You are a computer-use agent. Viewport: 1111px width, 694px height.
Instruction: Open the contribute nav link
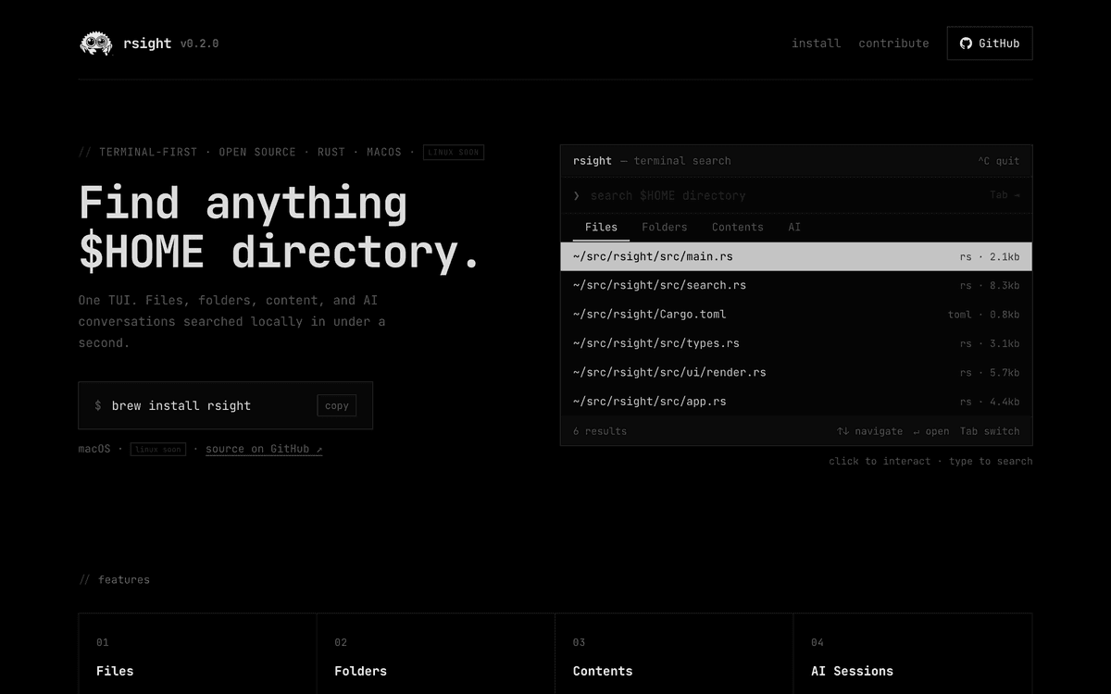click(893, 43)
